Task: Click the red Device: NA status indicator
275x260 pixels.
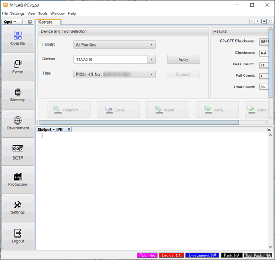Action: (x=172, y=255)
